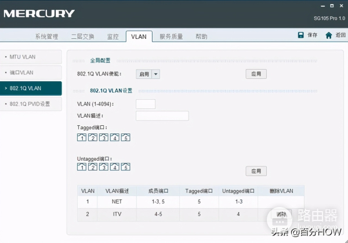
Task: Click the VLAN ID input field
Action: 145,104
